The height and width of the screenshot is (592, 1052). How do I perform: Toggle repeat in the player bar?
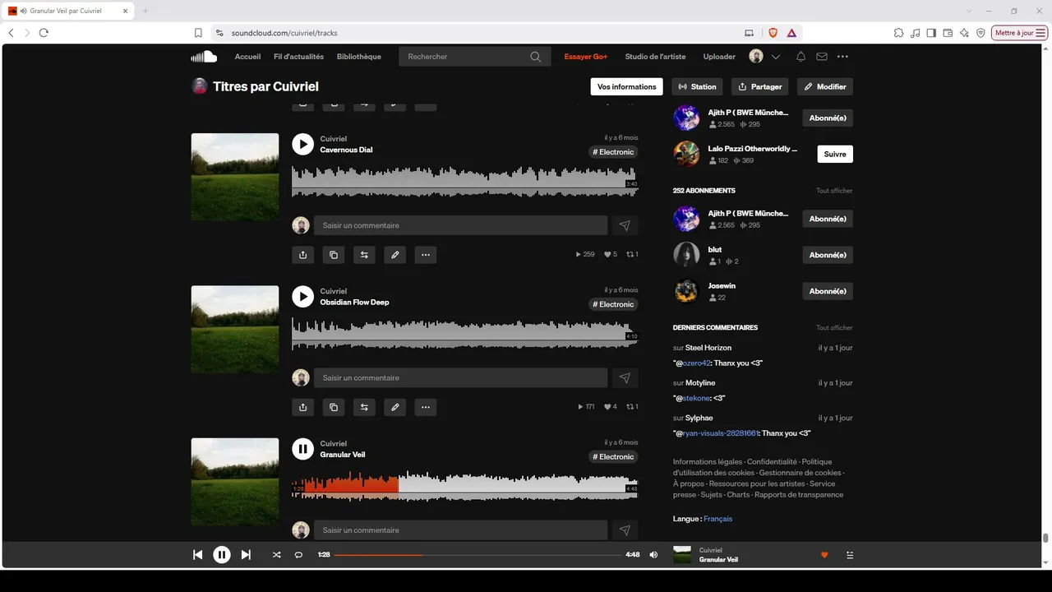coord(298,555)
